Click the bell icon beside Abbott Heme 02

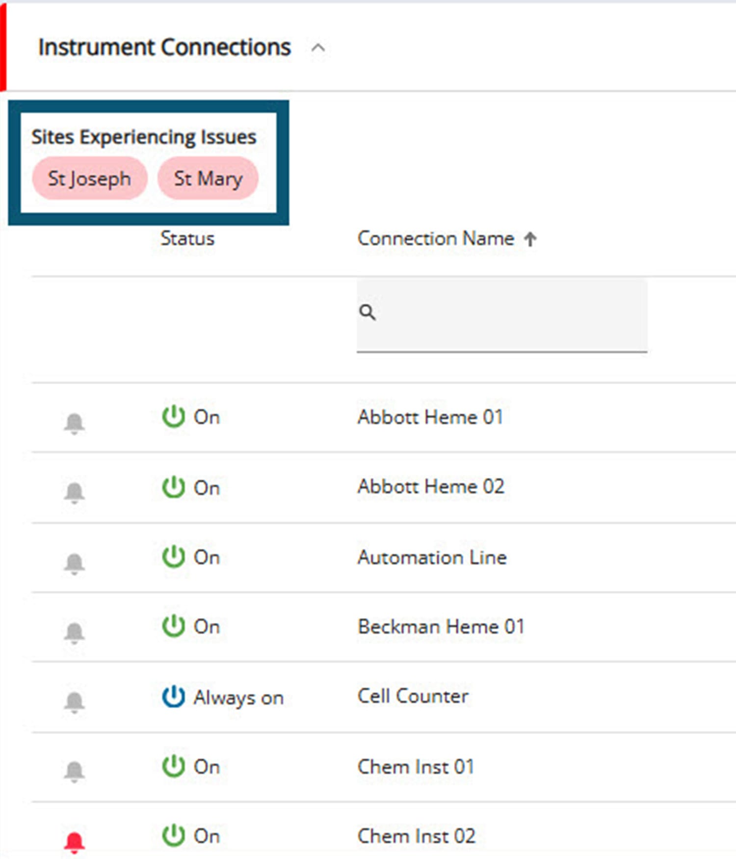point(74,492)
